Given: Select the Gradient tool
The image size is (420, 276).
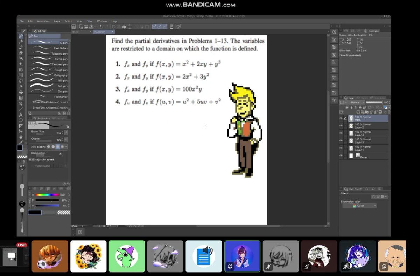Looking at the screenshot, I should [21, 97].
